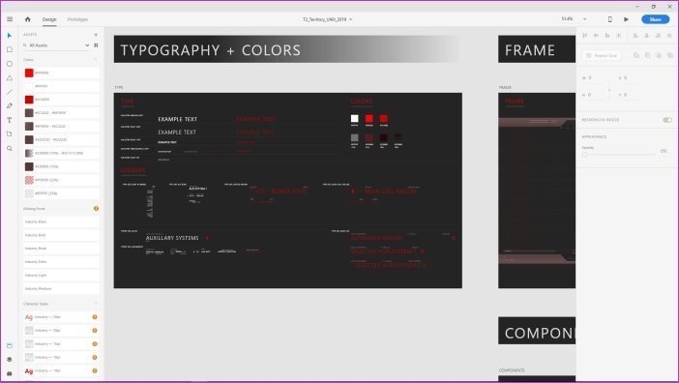
Task: Select the Rectangle tool
Action: pyautogui.click(x=10, y=49)
